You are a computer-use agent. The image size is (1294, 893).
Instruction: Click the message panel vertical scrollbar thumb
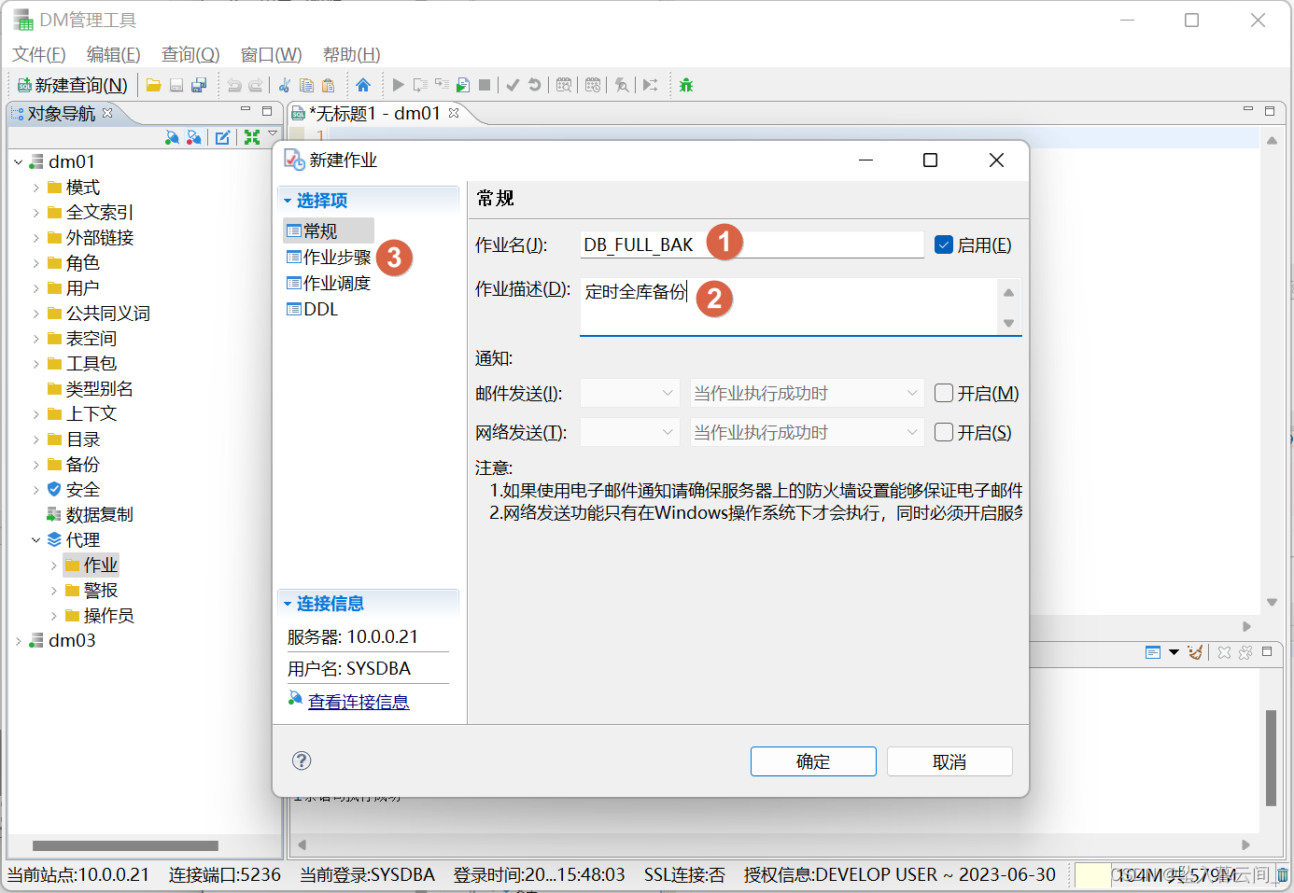coord(1271,758)
